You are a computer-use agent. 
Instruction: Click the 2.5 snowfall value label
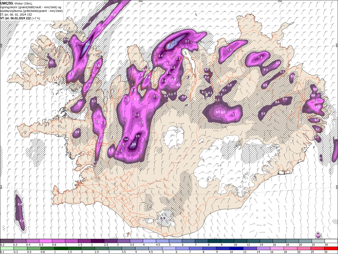161,56
